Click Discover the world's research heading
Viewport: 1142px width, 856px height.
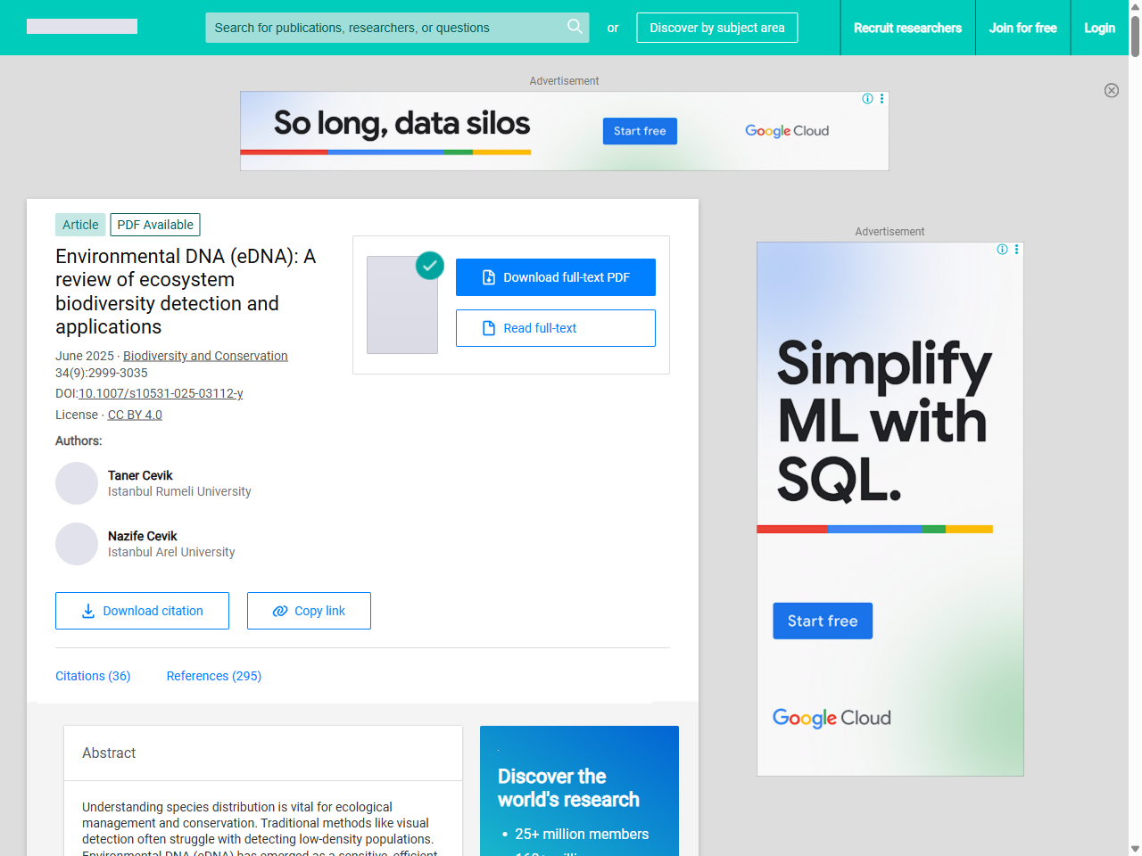coord(568,787)
